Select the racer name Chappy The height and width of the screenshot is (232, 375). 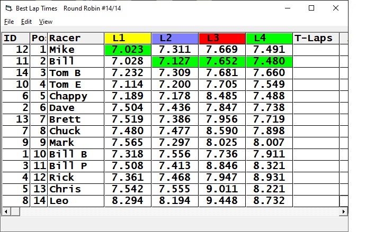point(76,96)
